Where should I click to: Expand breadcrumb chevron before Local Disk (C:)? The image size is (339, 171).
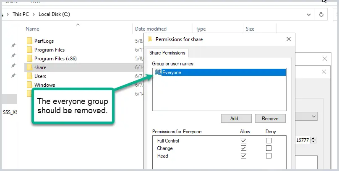[34, 15]
